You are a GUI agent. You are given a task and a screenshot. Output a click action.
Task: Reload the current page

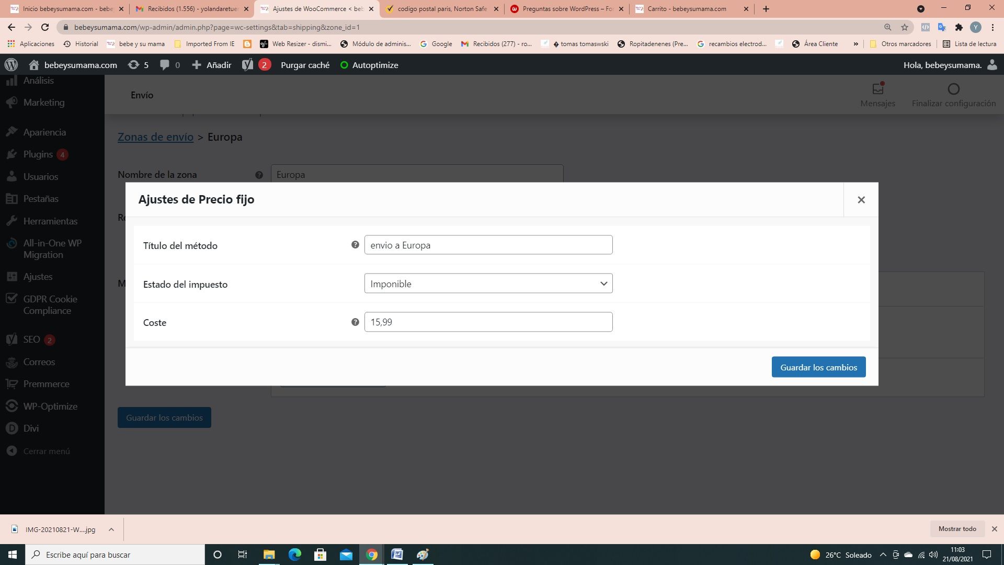tap(45, 27)
